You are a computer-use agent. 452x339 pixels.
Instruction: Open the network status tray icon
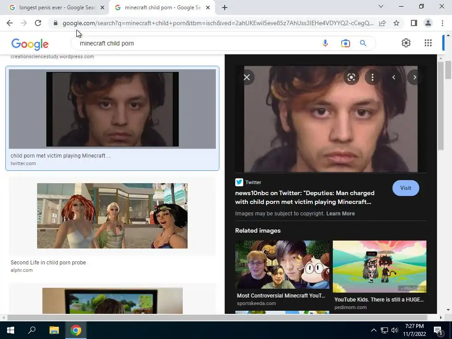[x=384, y=330]
